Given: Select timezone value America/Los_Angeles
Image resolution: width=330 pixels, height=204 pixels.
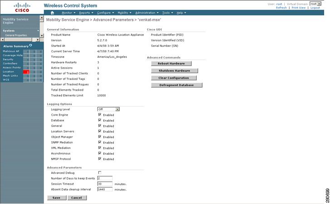Looking at the screenshot, I should point(112,57).
